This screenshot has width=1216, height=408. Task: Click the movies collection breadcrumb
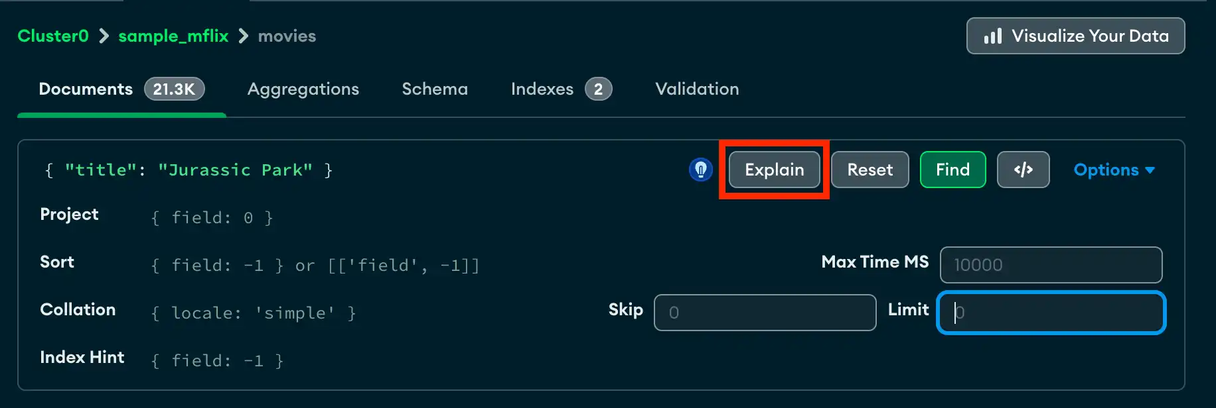click(287, 36)
